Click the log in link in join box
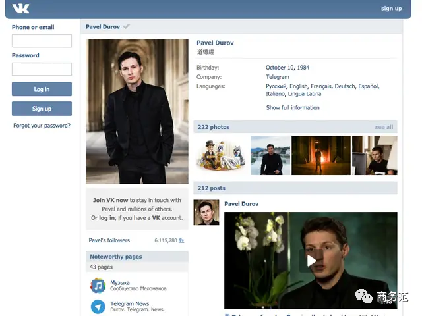Image resolution: width=422 pixels, height=316 pixels. point(107,218)
